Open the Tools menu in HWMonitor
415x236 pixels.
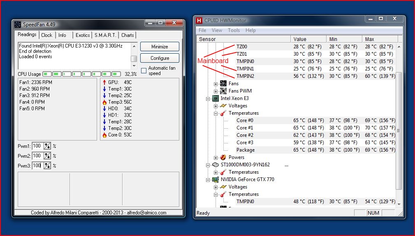click(x=234, y=30)
